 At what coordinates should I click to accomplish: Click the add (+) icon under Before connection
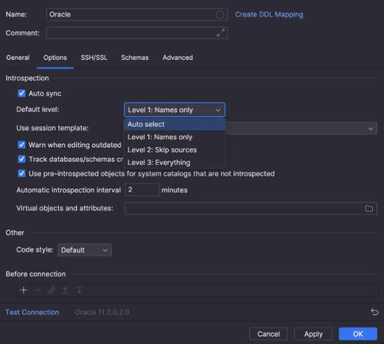(24, 290)
